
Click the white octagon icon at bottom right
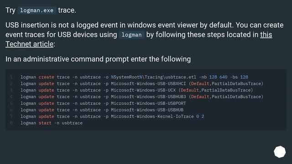[x=280, y=152]
